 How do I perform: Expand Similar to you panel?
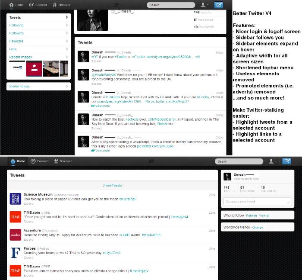click(x=38, y=86)
